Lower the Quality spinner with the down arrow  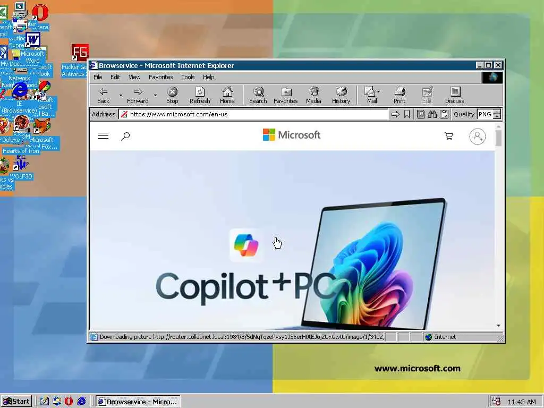click(497, 116)
